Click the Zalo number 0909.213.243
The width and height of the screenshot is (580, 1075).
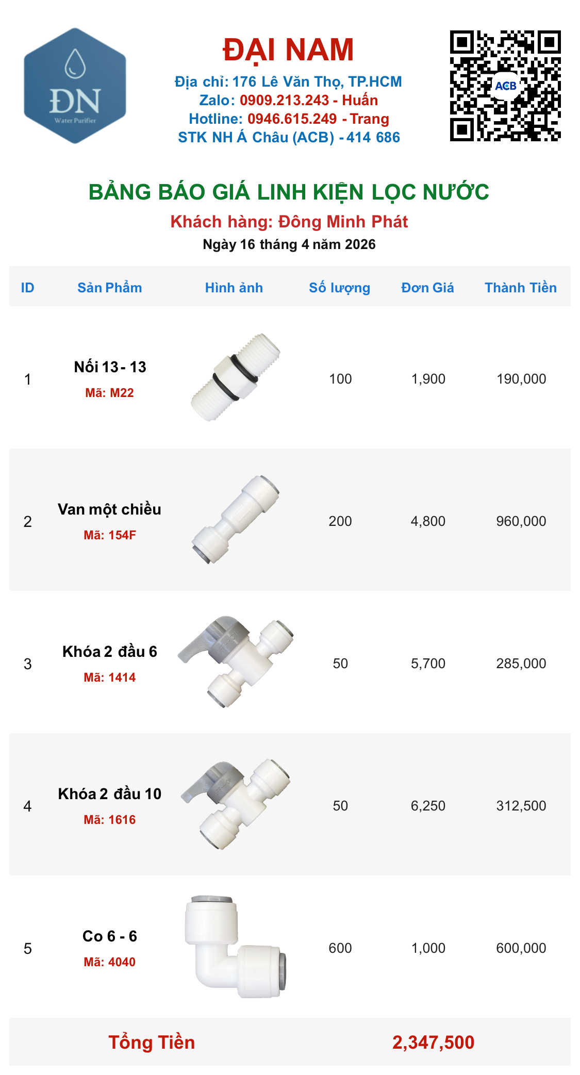[x=285, y=100]
